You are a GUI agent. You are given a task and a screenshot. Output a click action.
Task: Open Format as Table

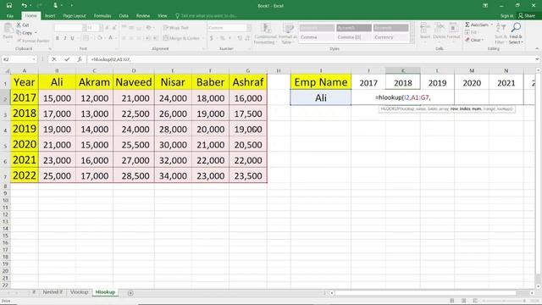coord(288,34)
